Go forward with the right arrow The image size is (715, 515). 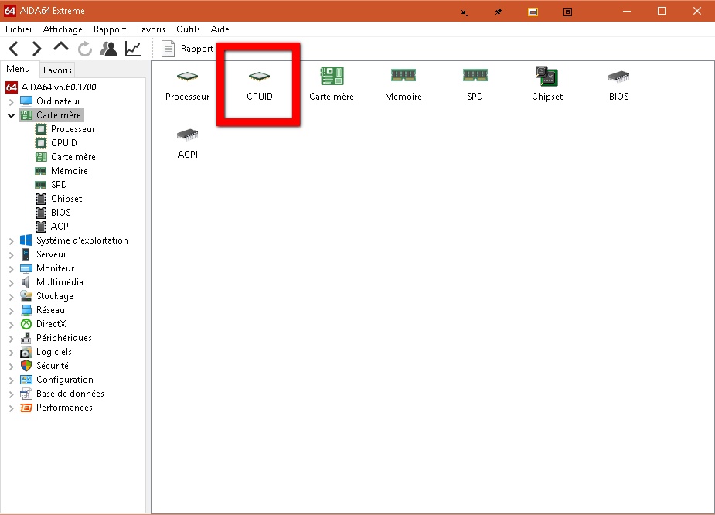pyautogui.click(x=36, y=49)
